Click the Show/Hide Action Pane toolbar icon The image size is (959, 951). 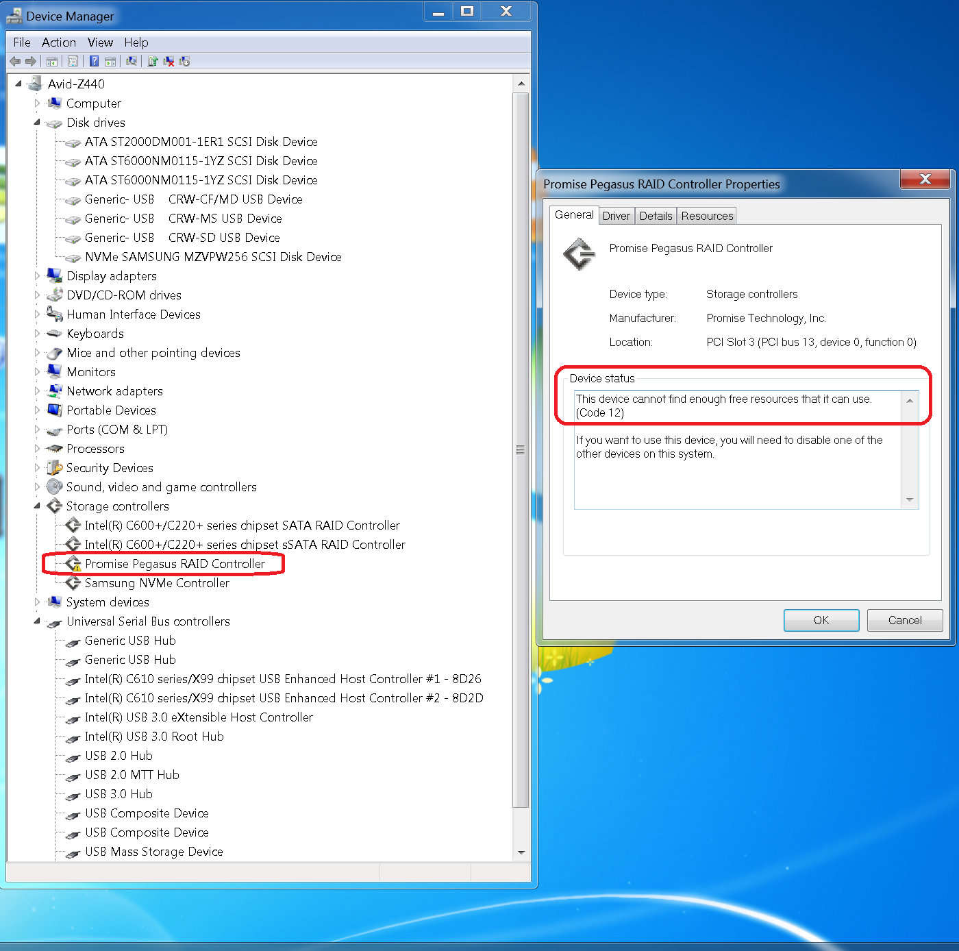coord(110,62)
